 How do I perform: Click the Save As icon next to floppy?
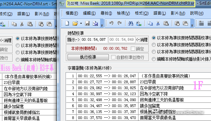95,24
